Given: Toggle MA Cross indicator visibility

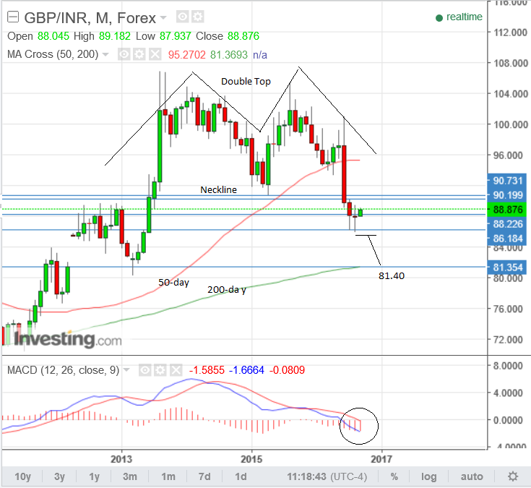Looking at the screenshot, I should (x=124, y=54).
